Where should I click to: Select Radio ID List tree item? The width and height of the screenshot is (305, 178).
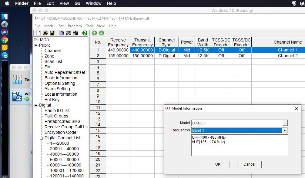[57, 110]
